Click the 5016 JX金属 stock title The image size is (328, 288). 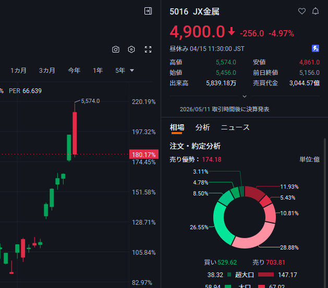(195, 11)
